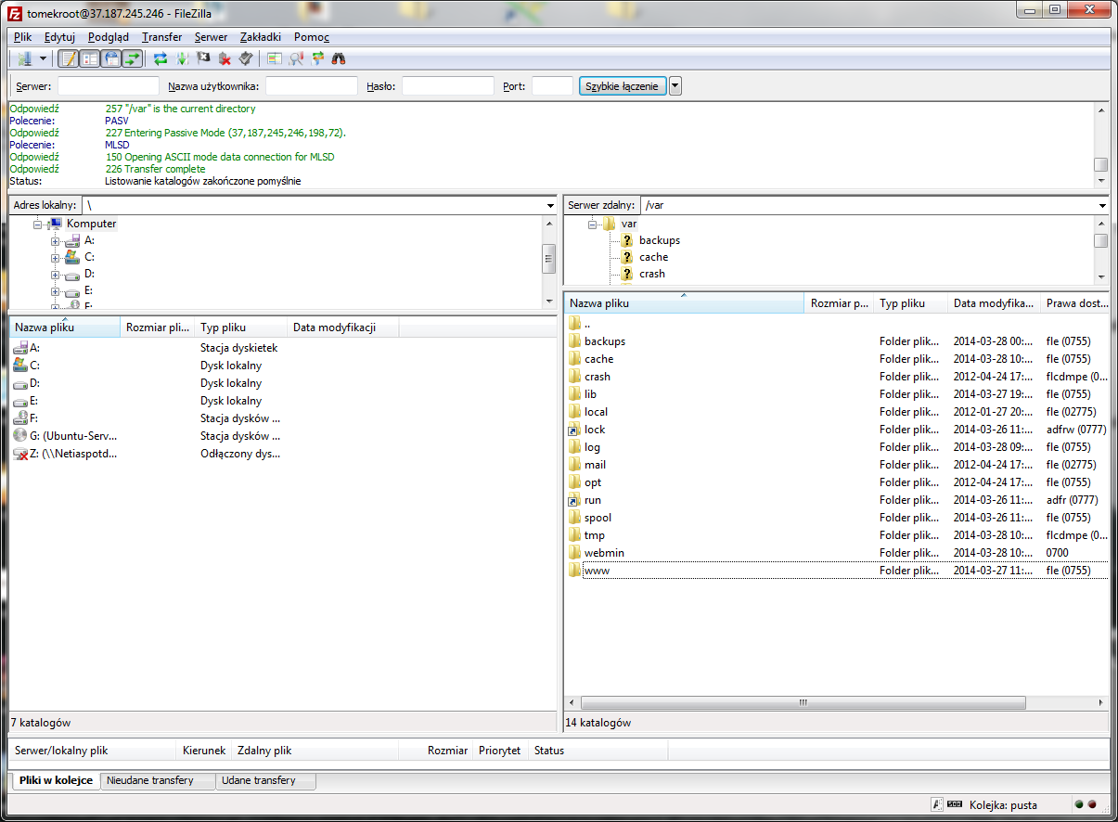The width and height of the screenshot is (1118, 822).
Task: Focus the Serwer input field
Action: click(108, 86)
